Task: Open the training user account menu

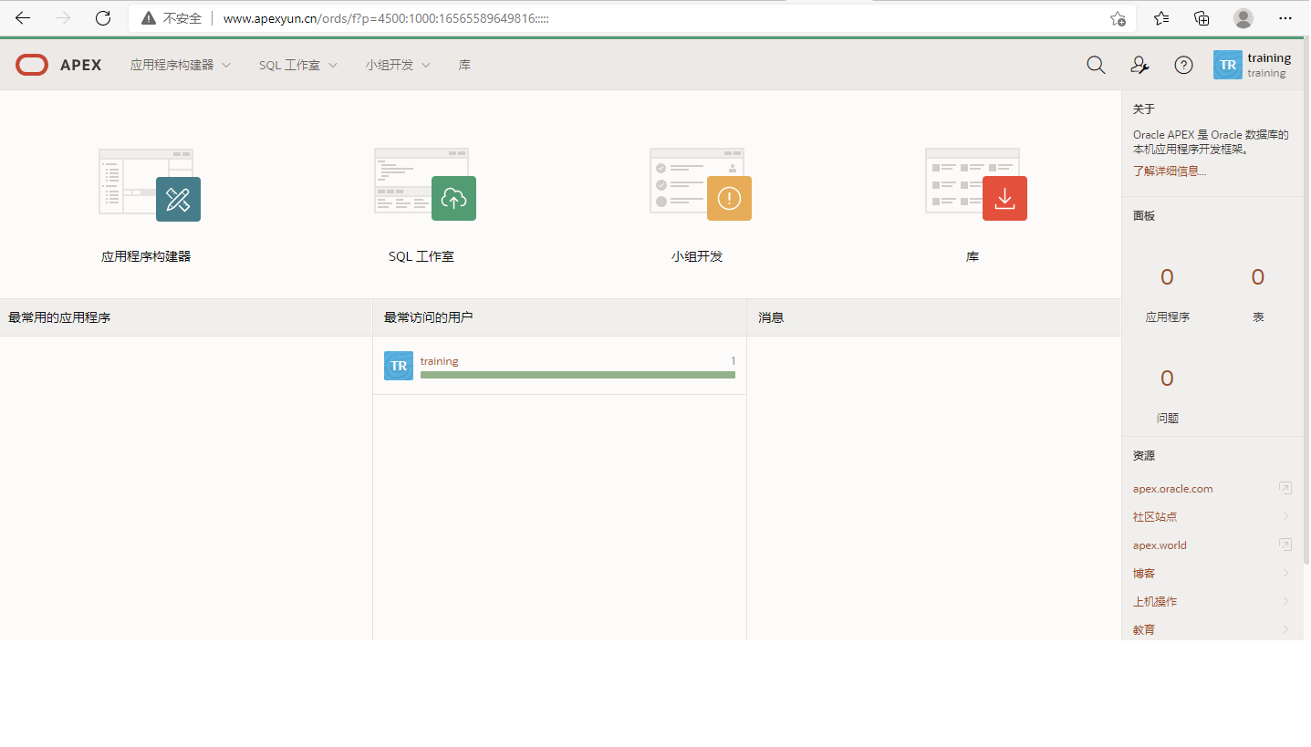Action: (1253, 65)
